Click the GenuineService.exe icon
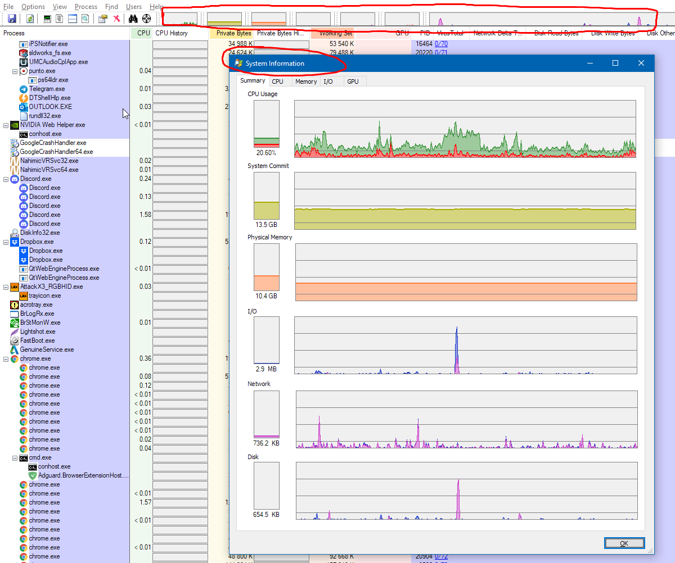Image resolution: width=675 pixels, height=563 pixels. click(15, 349)
